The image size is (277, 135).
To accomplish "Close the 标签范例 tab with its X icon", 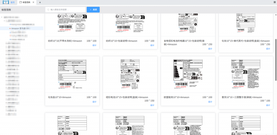I will 33,2.
